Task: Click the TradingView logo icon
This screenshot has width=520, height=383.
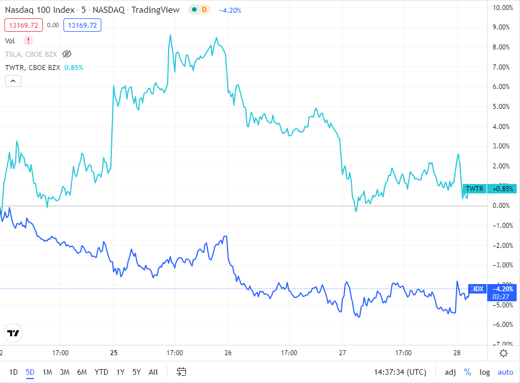Action: coord(13,334)
